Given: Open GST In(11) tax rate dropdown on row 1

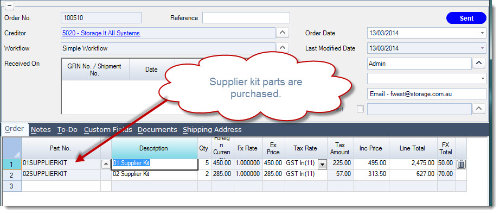Looking at the screenshot, I should click(x=322, y=165).
